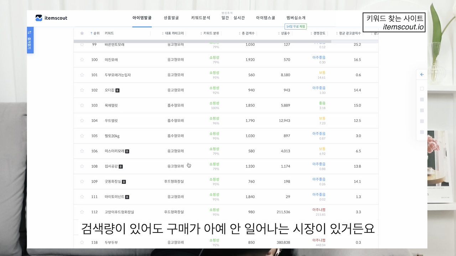
Task: Click the top thumbnail in the right sidebar
Action: coord(422,88)
